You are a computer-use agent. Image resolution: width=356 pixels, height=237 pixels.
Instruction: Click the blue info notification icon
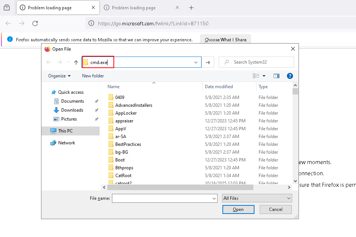pos(10,39)
